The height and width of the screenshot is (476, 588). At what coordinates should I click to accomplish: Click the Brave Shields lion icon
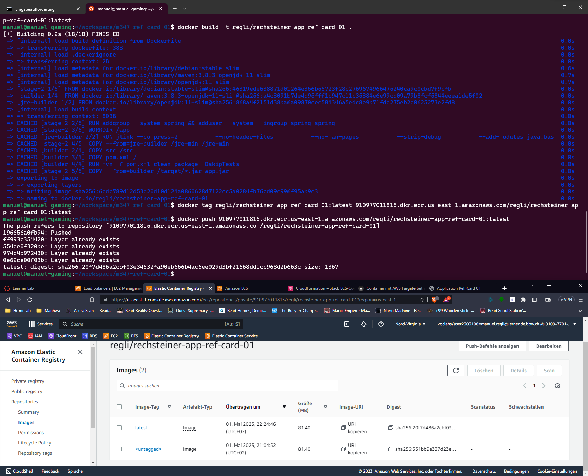pos(434,300)
